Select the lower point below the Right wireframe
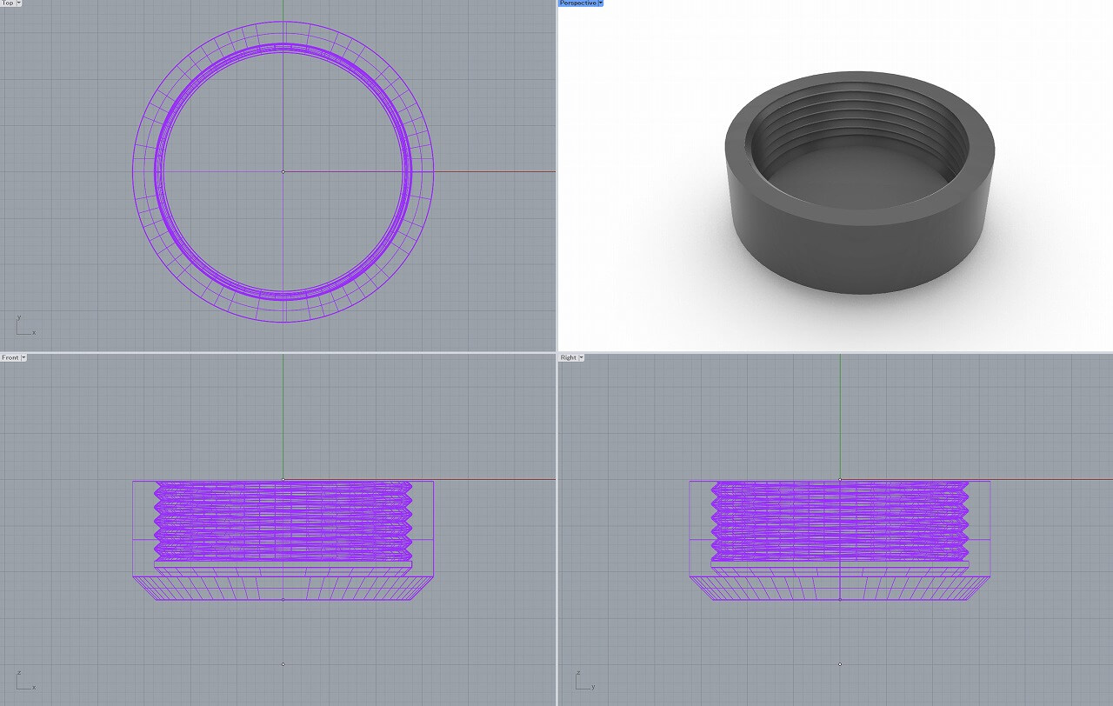This screenshot has width=1113, height=706. tap(839, 664)
